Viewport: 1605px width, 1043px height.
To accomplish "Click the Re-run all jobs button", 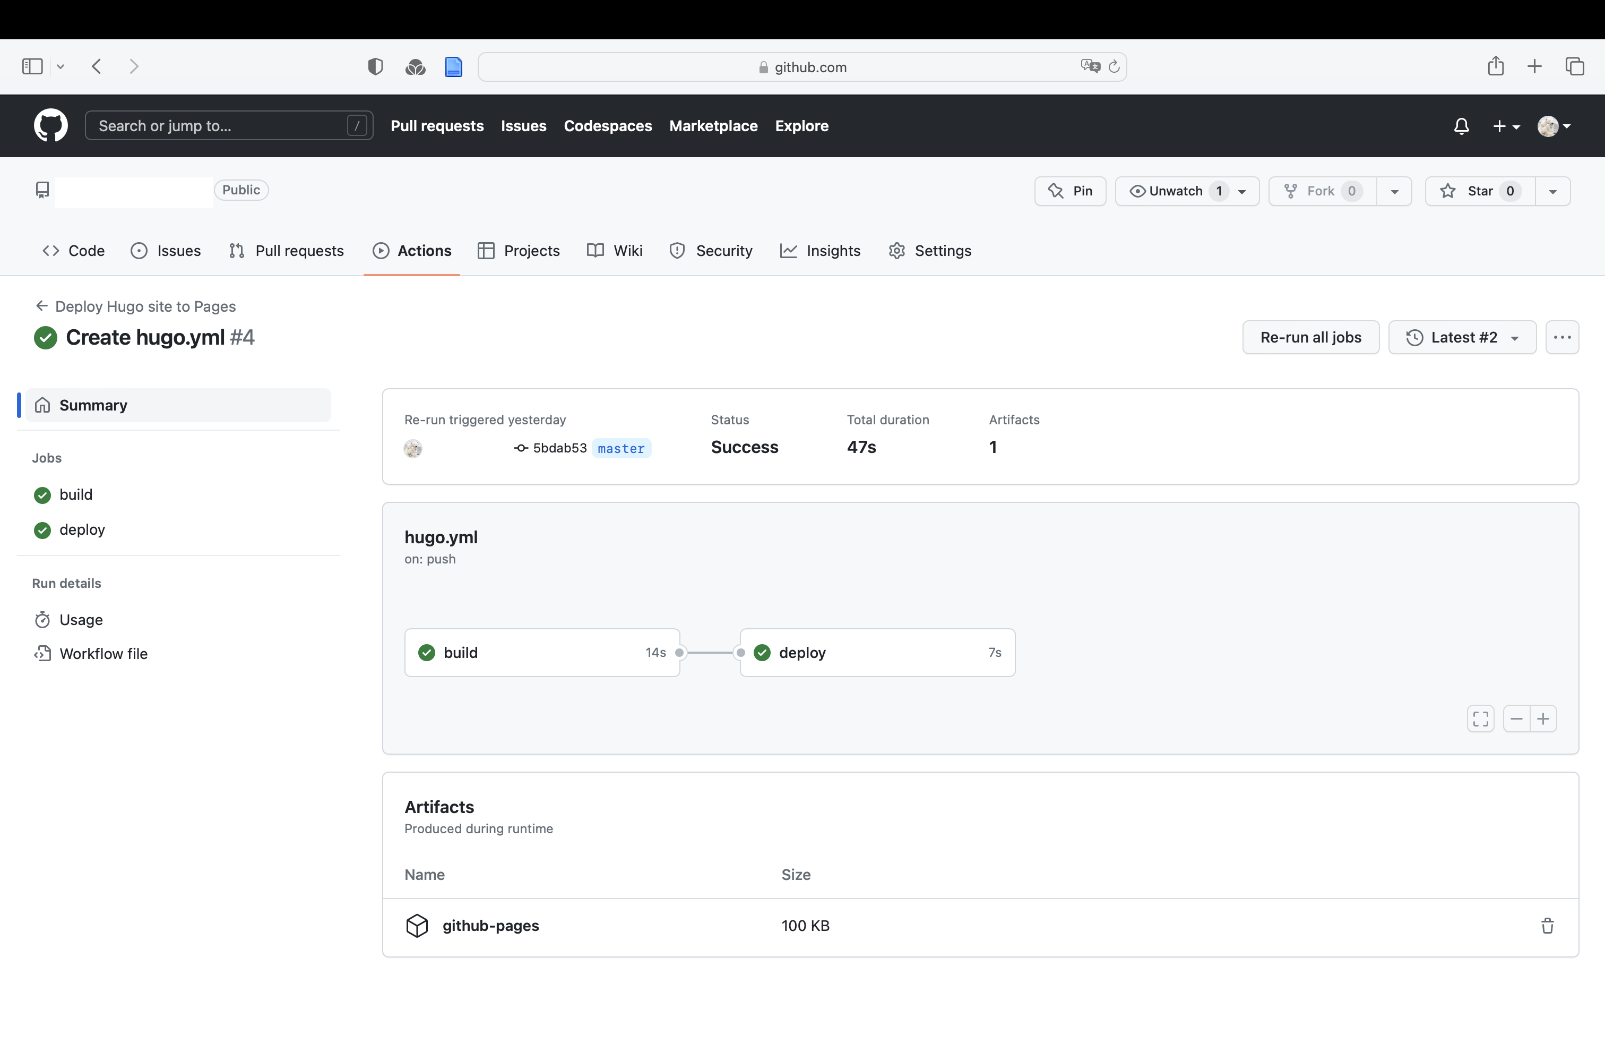I will point(1310,337).
